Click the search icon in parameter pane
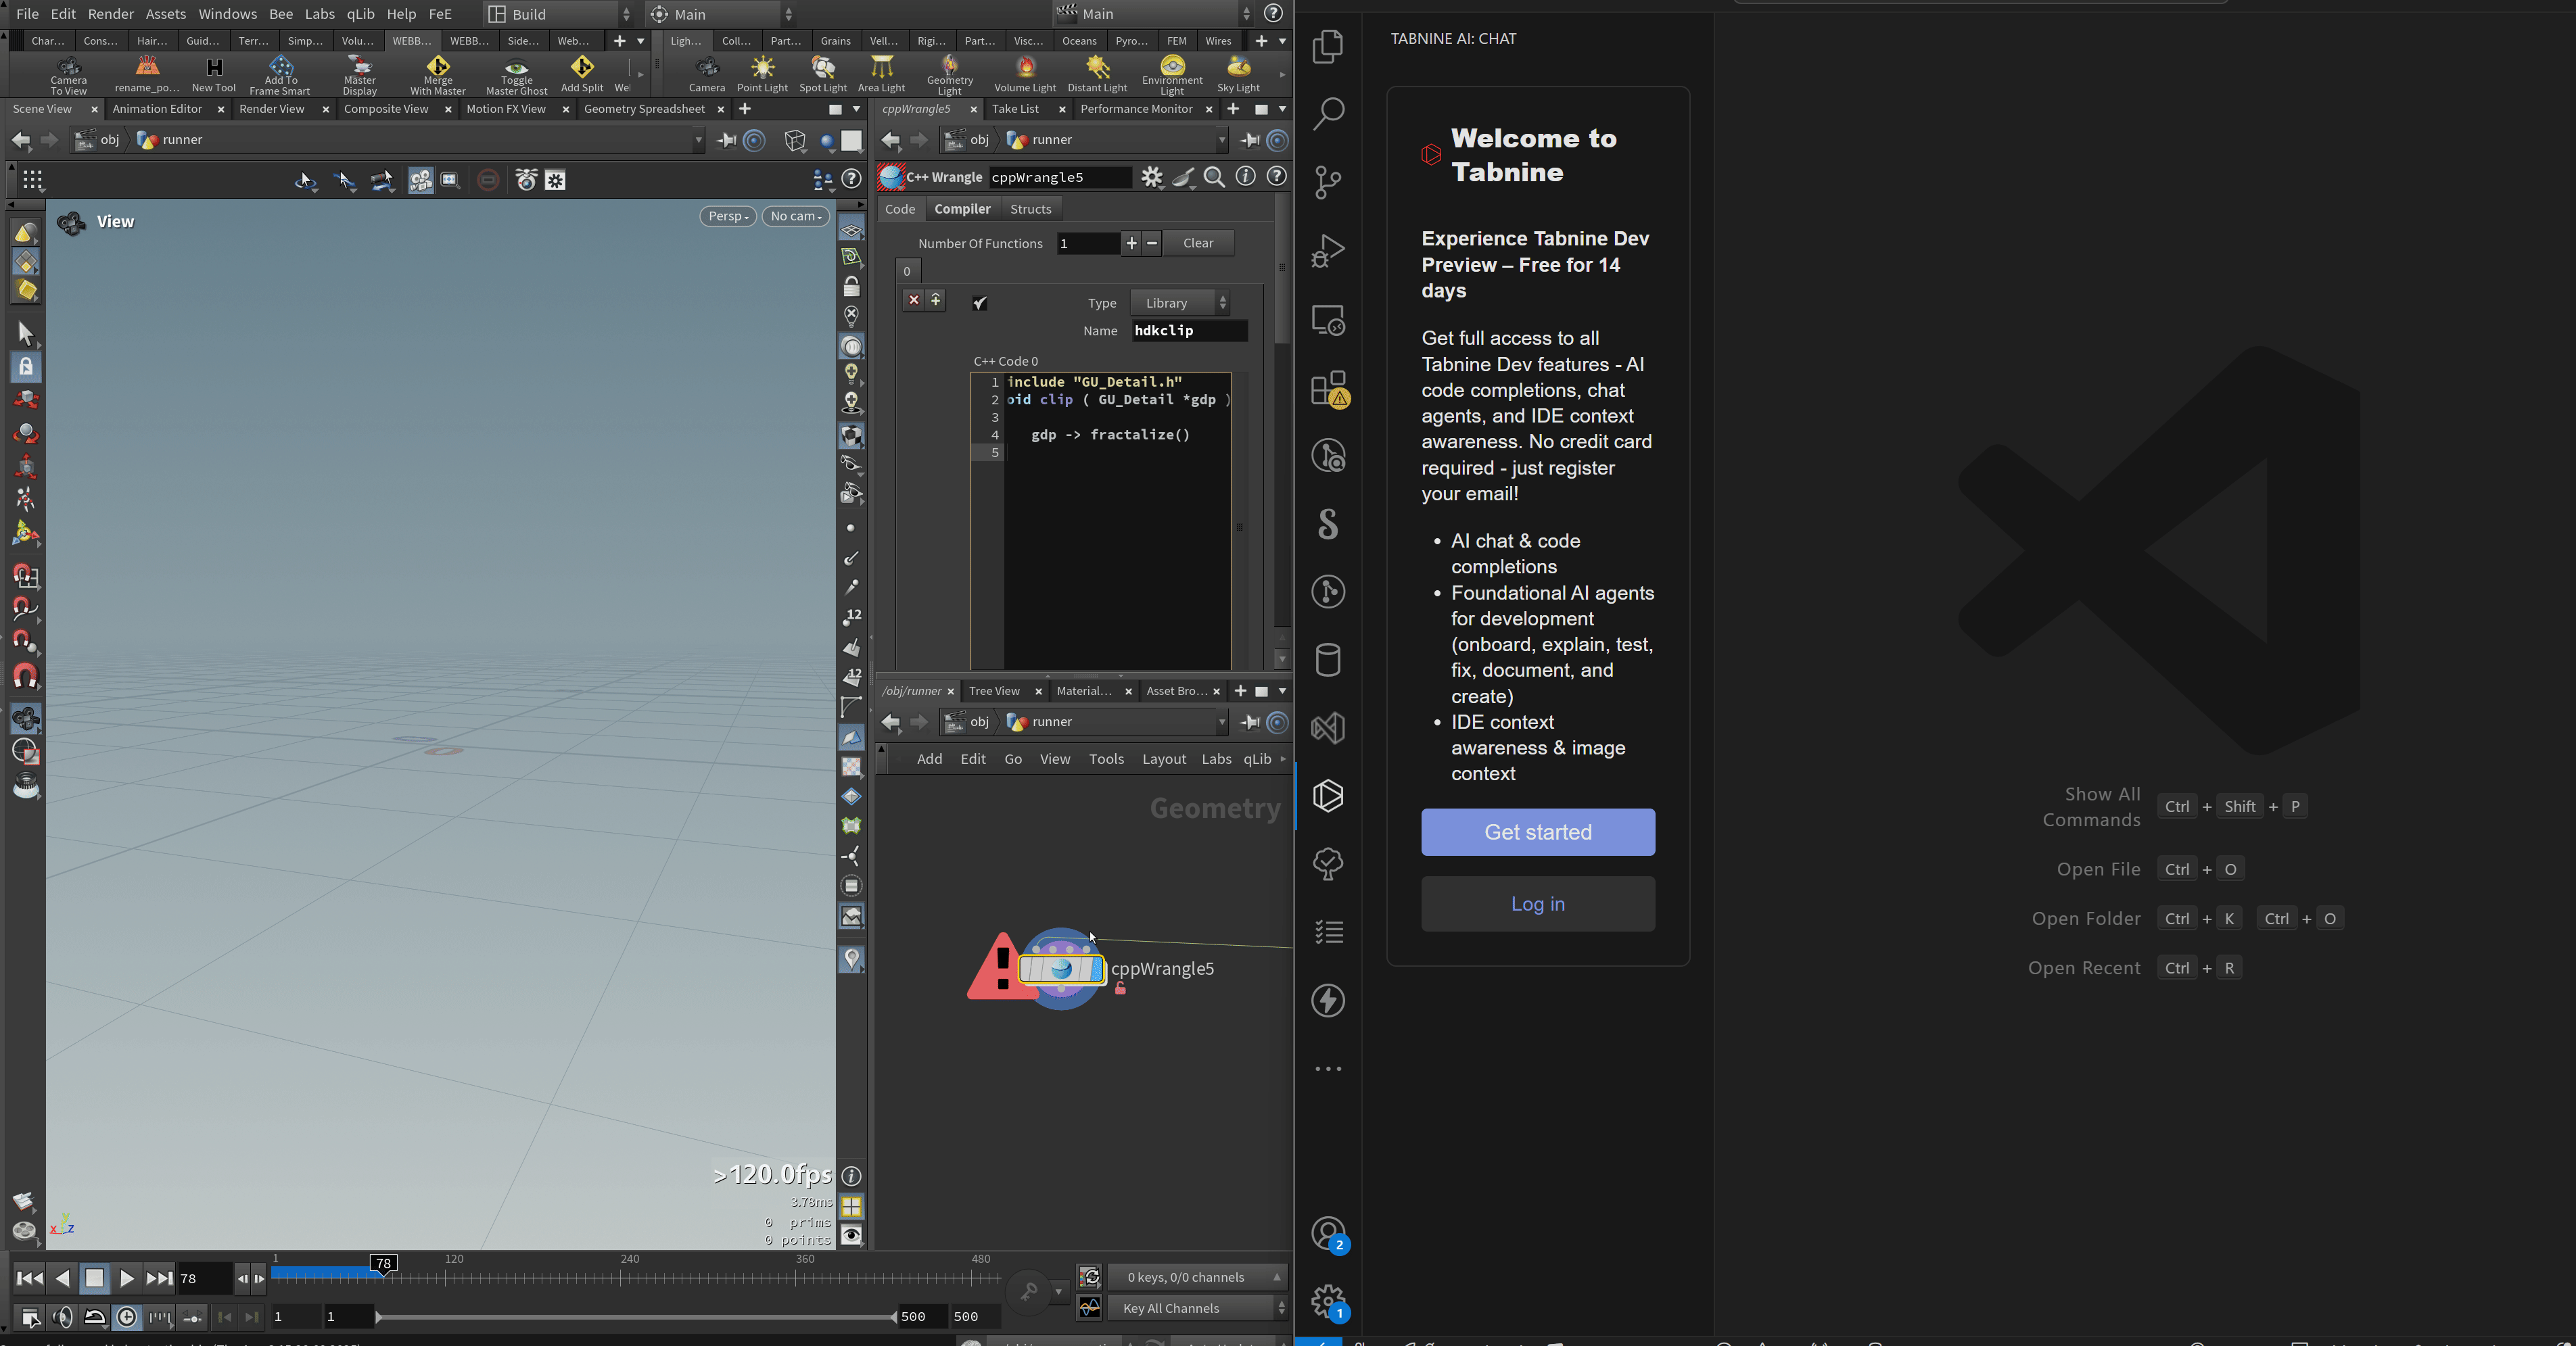Image resolution: width=2576 pixels, height=1346 pixels. (1214, 177)
